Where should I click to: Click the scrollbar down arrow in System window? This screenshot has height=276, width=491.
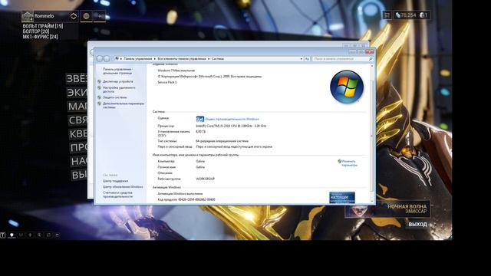coord(372,201)
